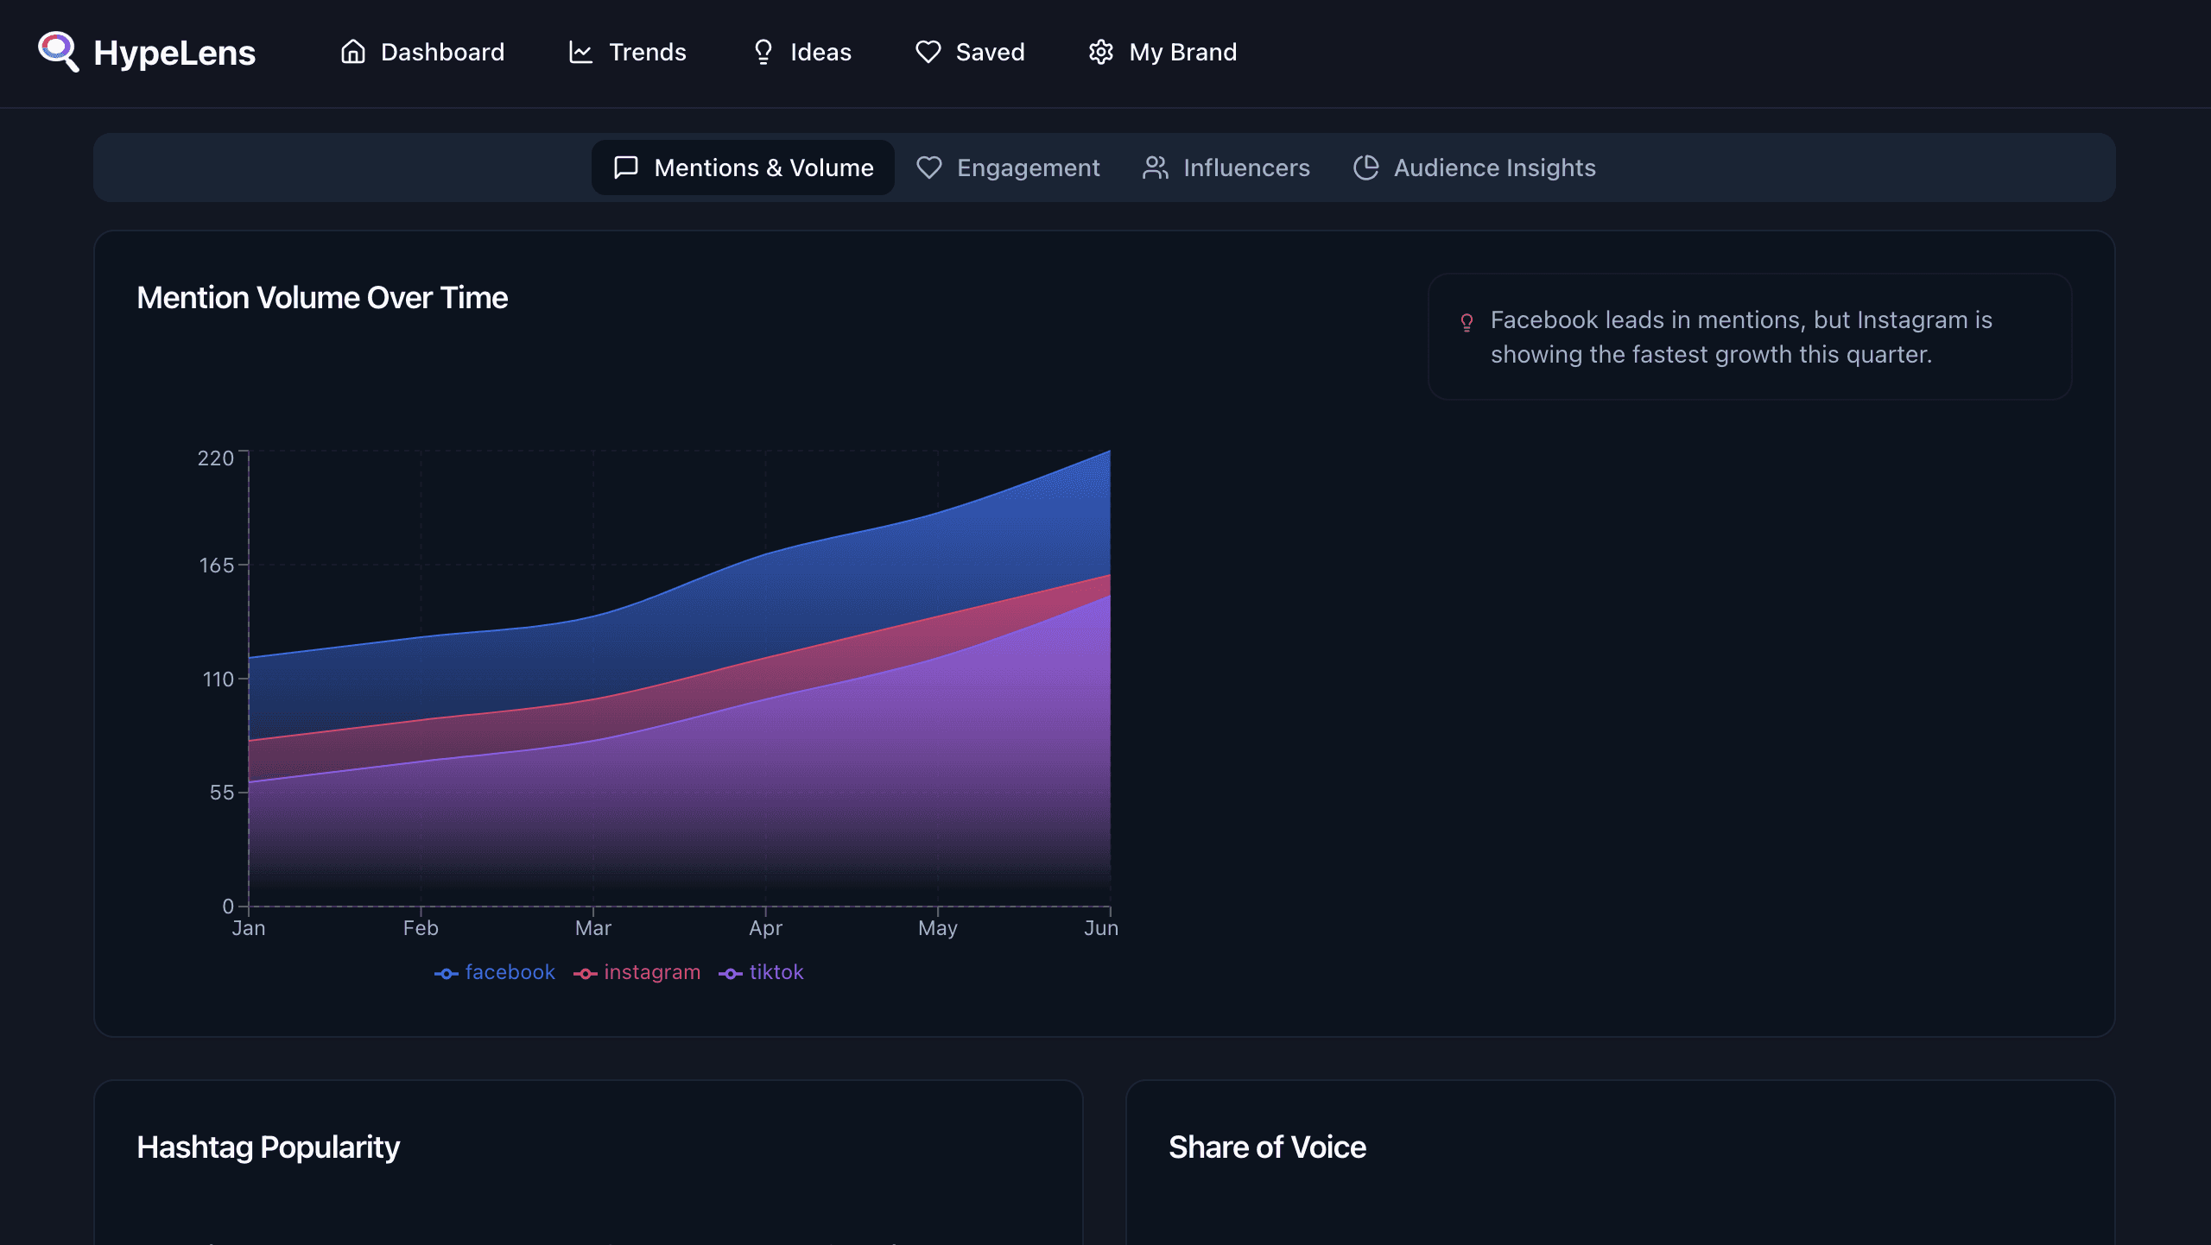Viewport: 2211px width, 1245px height.
Task: Toggle the tiktok series legend label
Action: point(776,972)
